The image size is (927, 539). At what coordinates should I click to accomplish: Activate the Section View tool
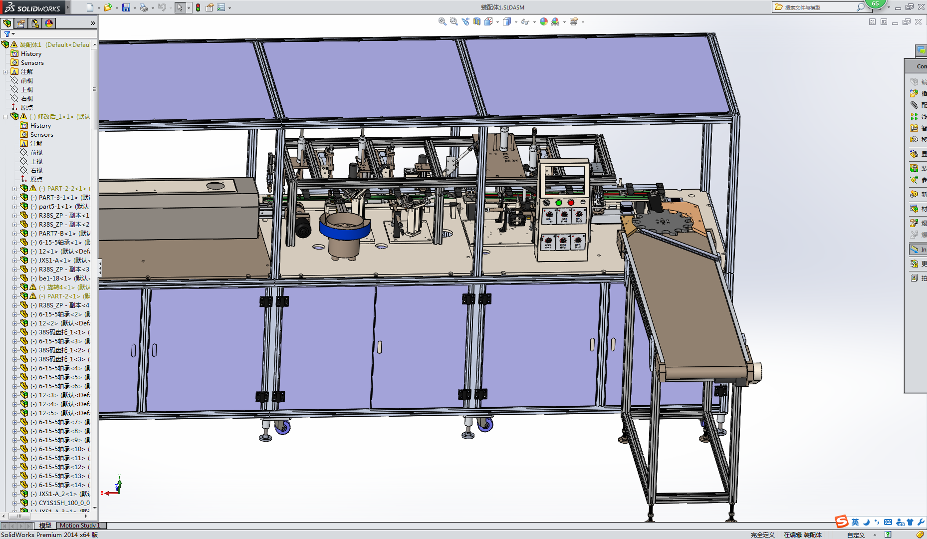coord(477,21)
